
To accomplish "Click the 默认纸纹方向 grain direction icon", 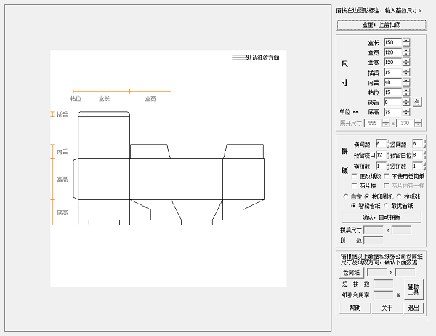I will point(238,57).
